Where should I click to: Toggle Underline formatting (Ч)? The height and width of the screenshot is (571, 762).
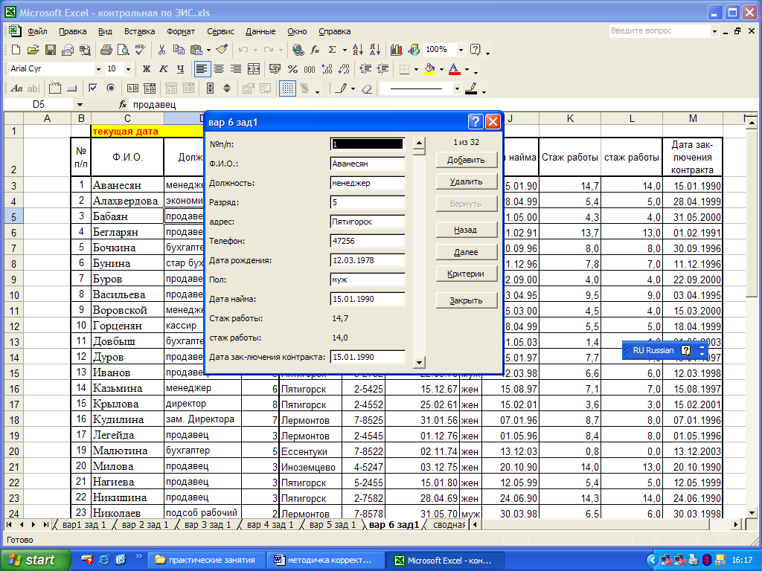coord(180,69)
